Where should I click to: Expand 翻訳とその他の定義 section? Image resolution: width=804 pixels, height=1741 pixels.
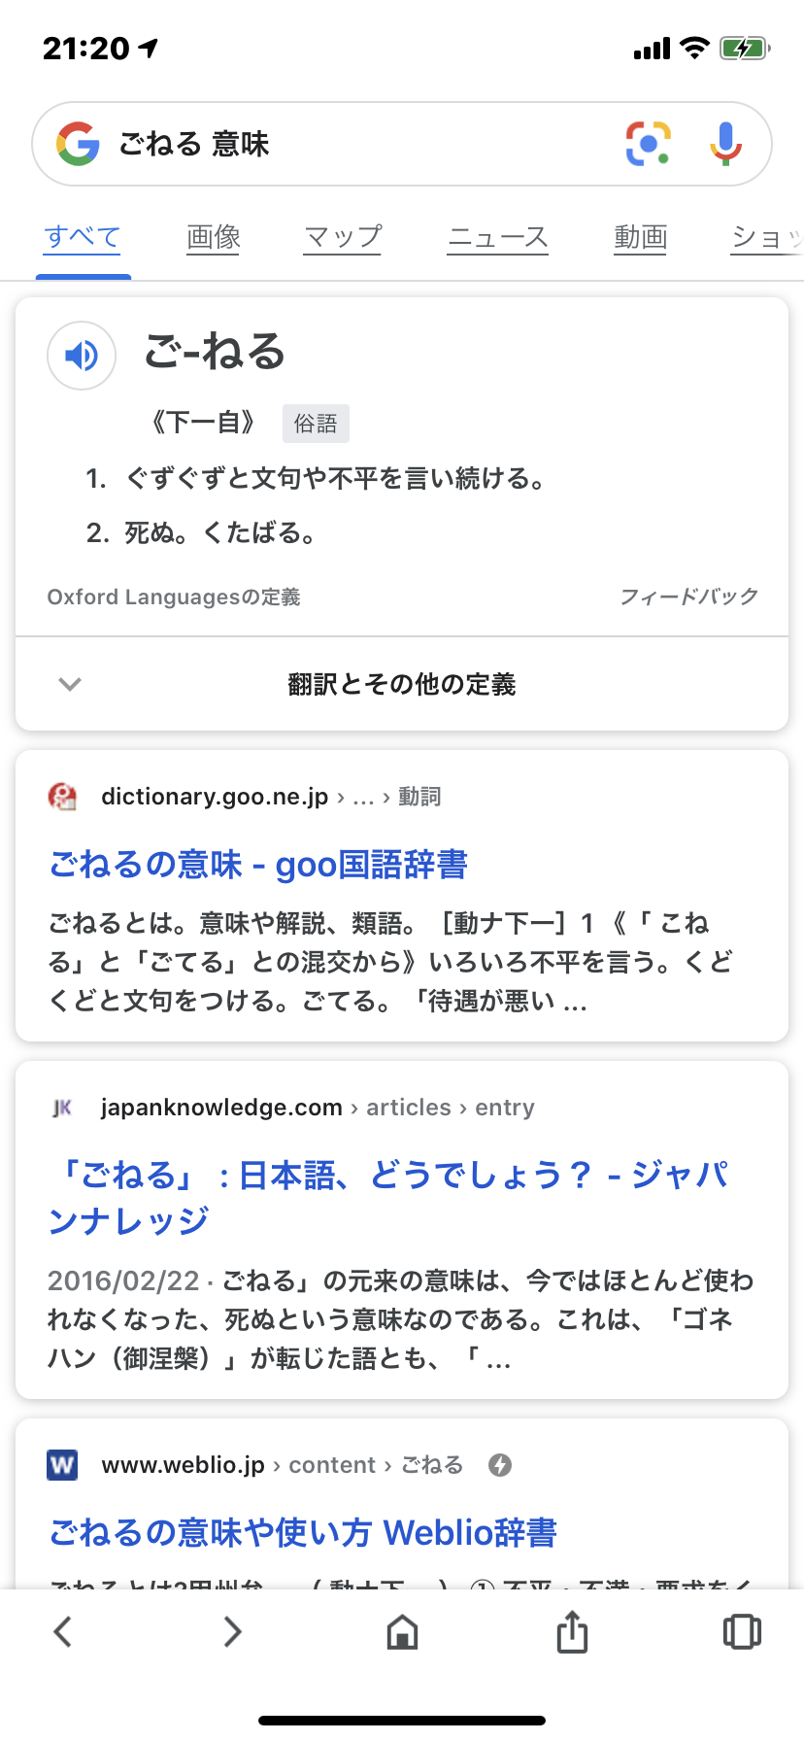click(x=402, y=684)
